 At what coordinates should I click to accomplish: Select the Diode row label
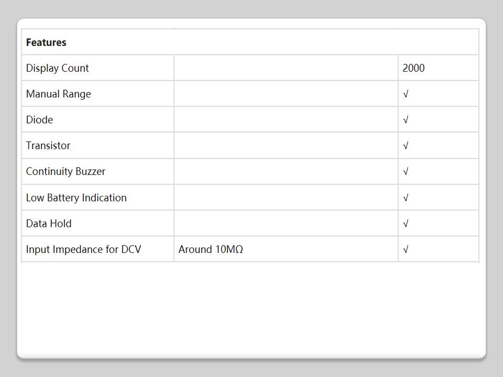click(39, 120)
